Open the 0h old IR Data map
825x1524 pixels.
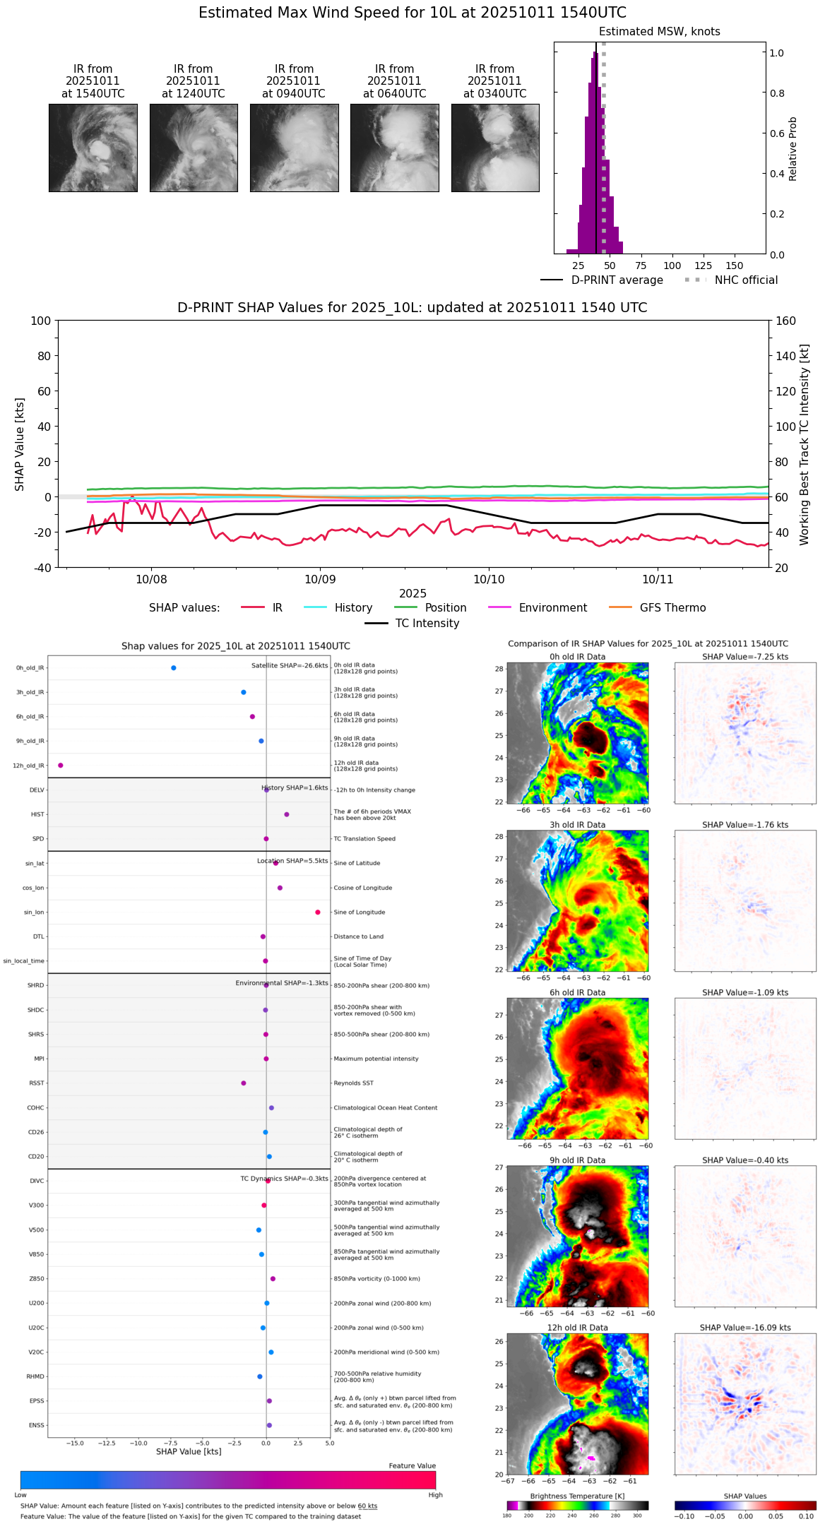tap(577, 732)
